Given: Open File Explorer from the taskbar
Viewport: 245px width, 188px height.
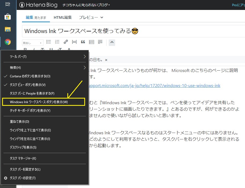Looking at the screenshot, I should [x=8, y=29].
